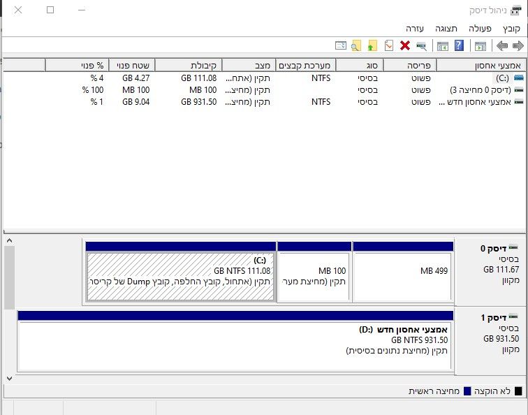Click the black לא הוקצה legend swatch
528x415 pixels.
point(518,391)
